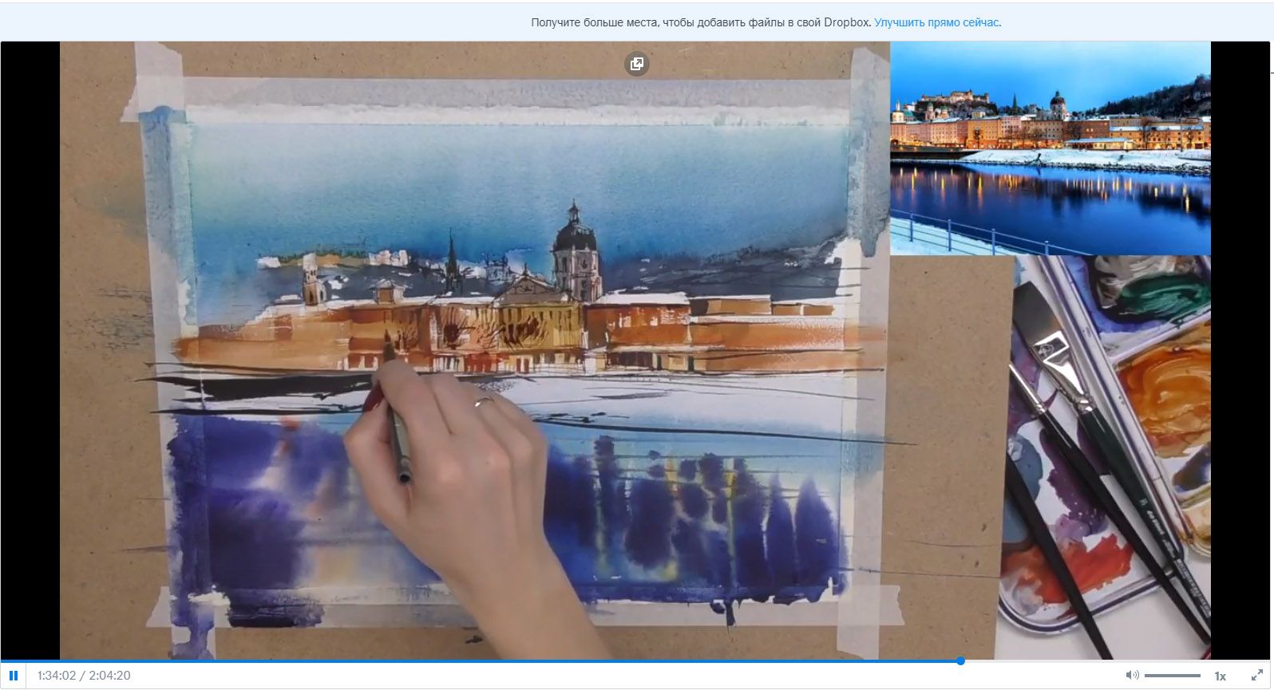Seek on the video progress bar
This screenshot has width=1274, height=694.
[x=635, y=661]
